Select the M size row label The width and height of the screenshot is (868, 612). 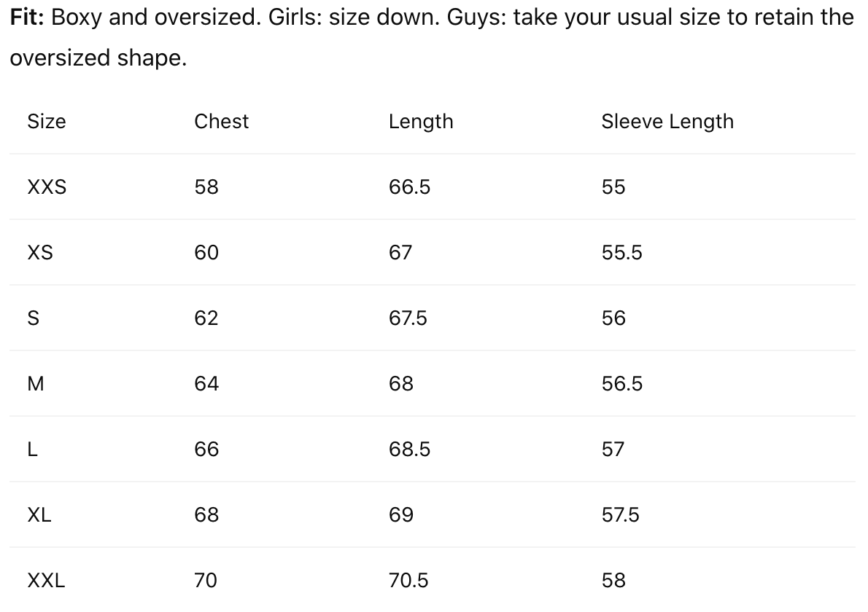(35, 384)
